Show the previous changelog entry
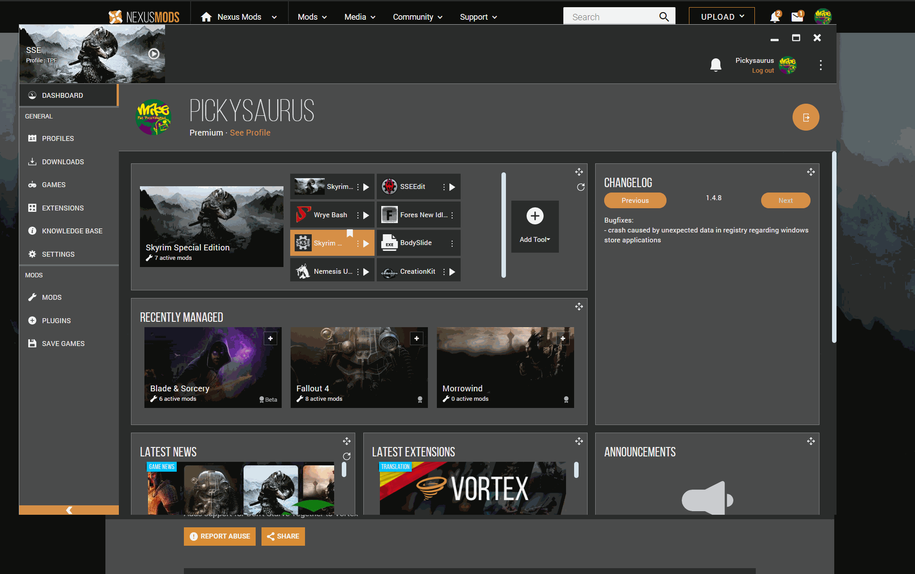915x574 pixels. (635, 200)
